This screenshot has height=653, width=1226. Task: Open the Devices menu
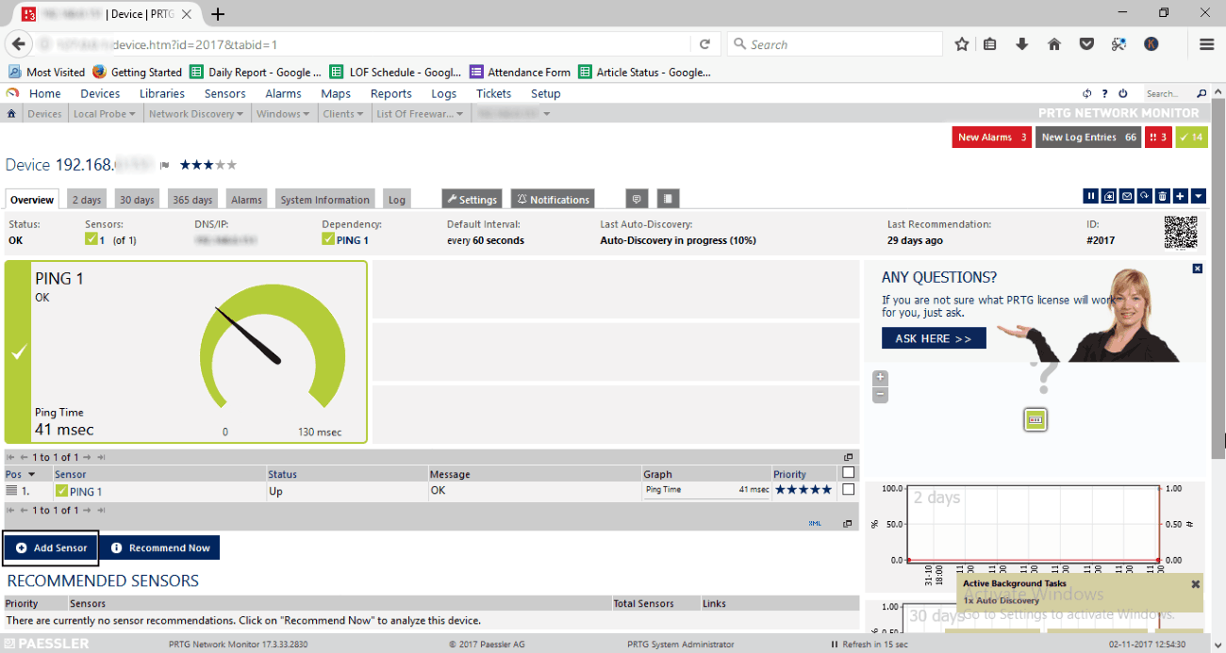(x=100, y=93)
